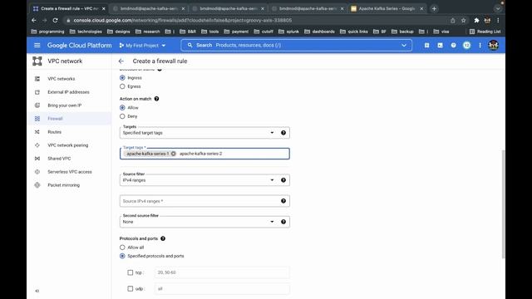Click the Routes sidebar icon
The width and height of the screenshot is (532, 299).
[37, 132]
